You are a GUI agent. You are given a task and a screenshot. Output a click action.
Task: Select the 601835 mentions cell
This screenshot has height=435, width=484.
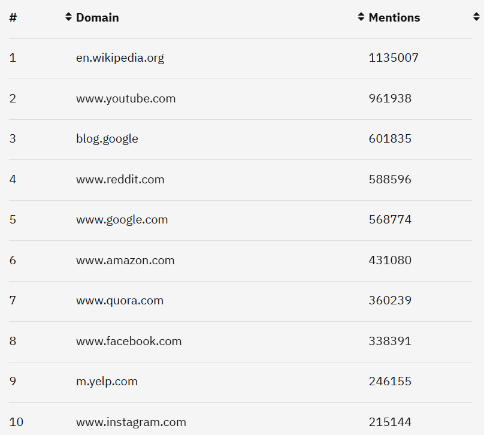[390, 139]
